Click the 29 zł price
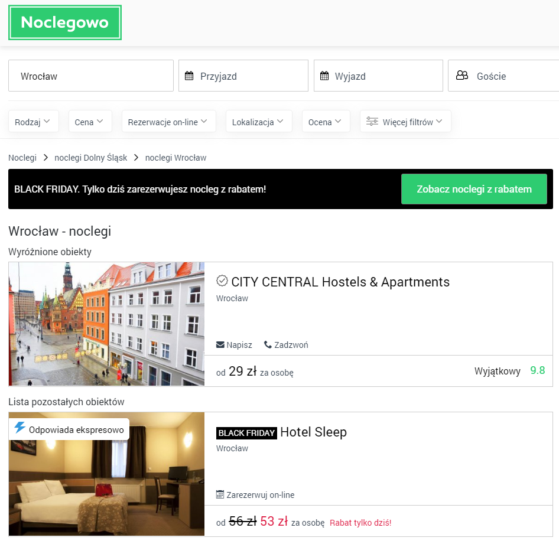Screen dimensions: 559x544 [x=242, y=371]
